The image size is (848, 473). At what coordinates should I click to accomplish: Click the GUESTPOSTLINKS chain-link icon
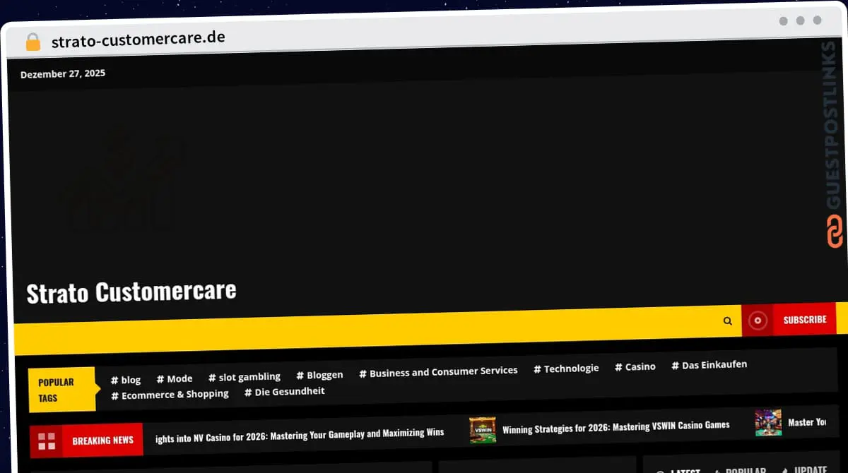[x=834, y=228]
